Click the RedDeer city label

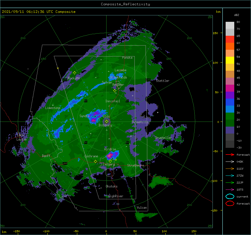click(118, 85)
